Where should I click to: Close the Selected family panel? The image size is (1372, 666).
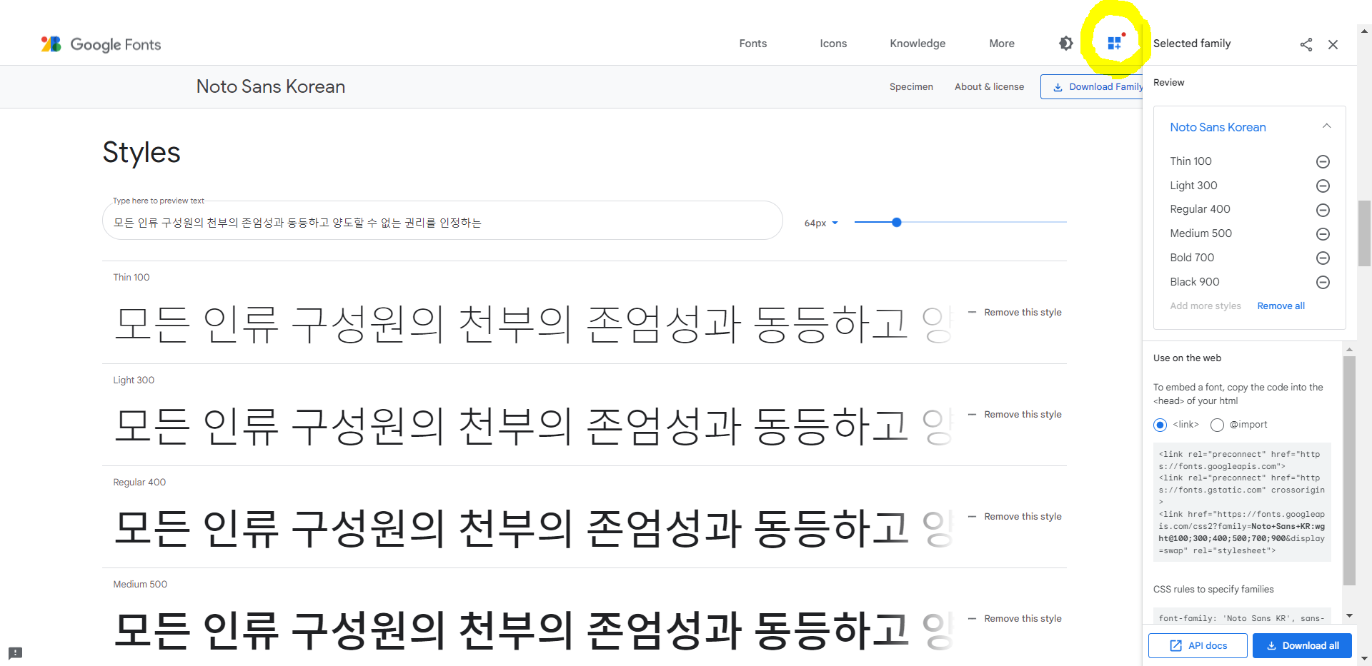tap(1333, 44)
